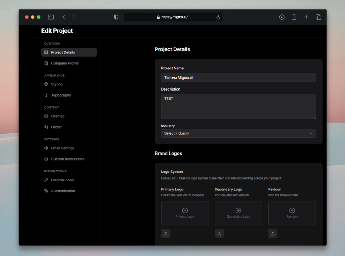Click the Primary Logo upload dropzone
Viewport: 345px width, 256px height.
185,213
